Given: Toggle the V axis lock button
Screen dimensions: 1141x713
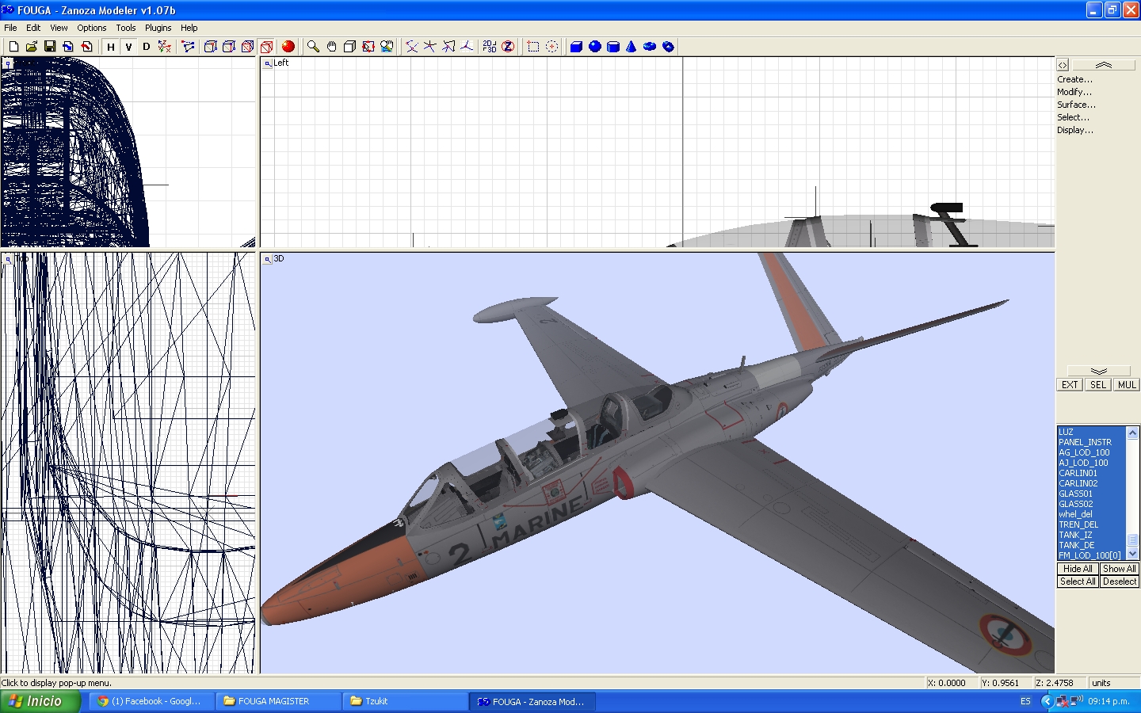Looking at the screenshot, I should (128, 47).
